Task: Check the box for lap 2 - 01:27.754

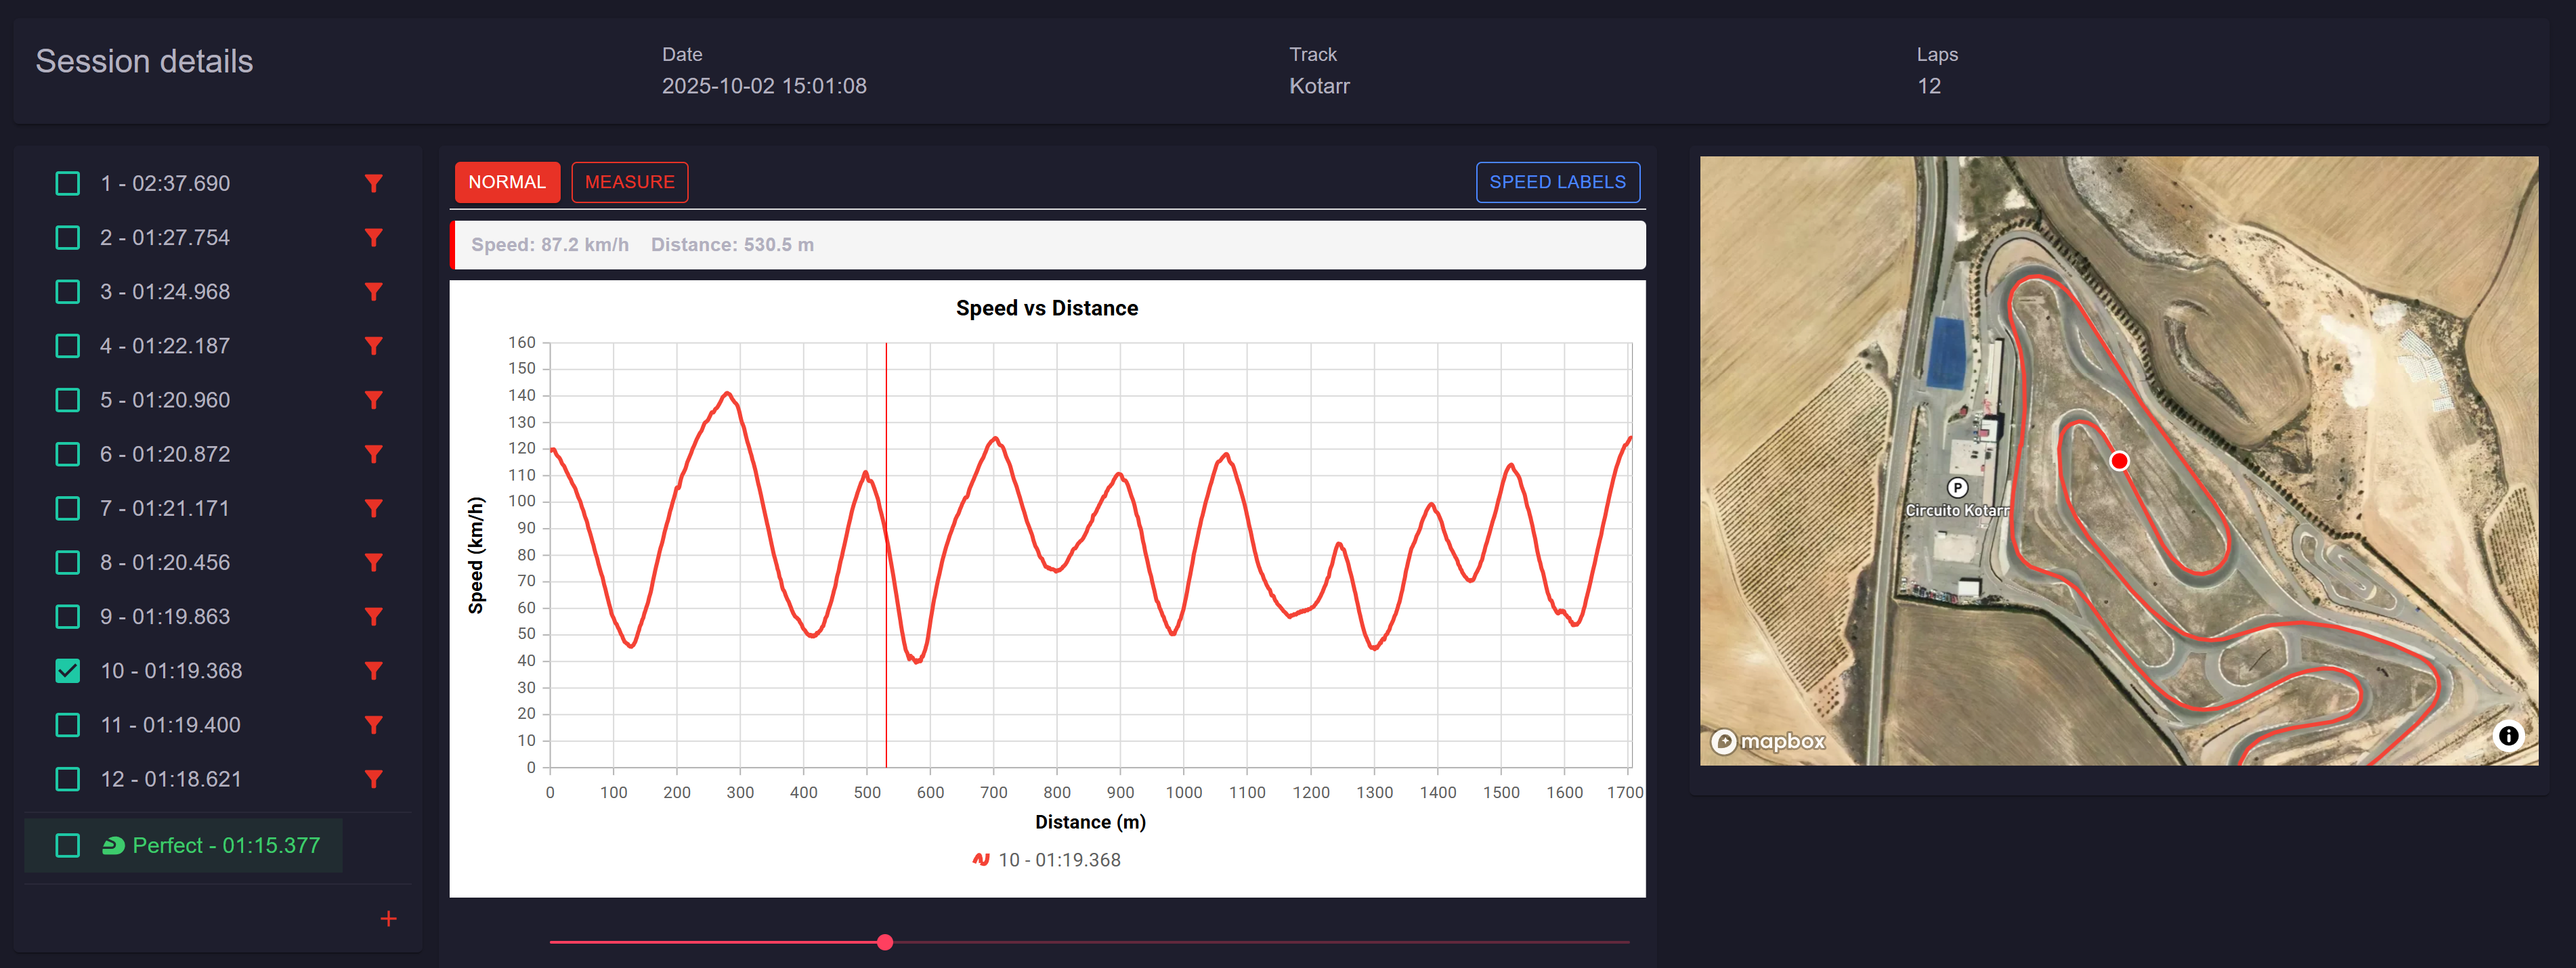Action: point(67,237)
